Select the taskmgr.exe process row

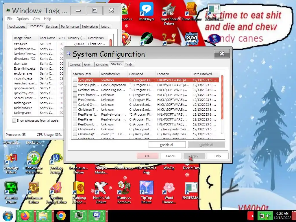point(38,113)
